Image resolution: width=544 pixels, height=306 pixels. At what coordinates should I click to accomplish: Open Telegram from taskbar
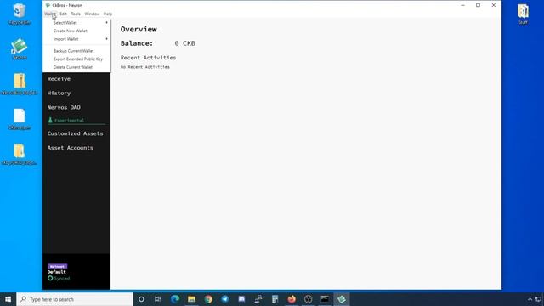tap(224, 299)
